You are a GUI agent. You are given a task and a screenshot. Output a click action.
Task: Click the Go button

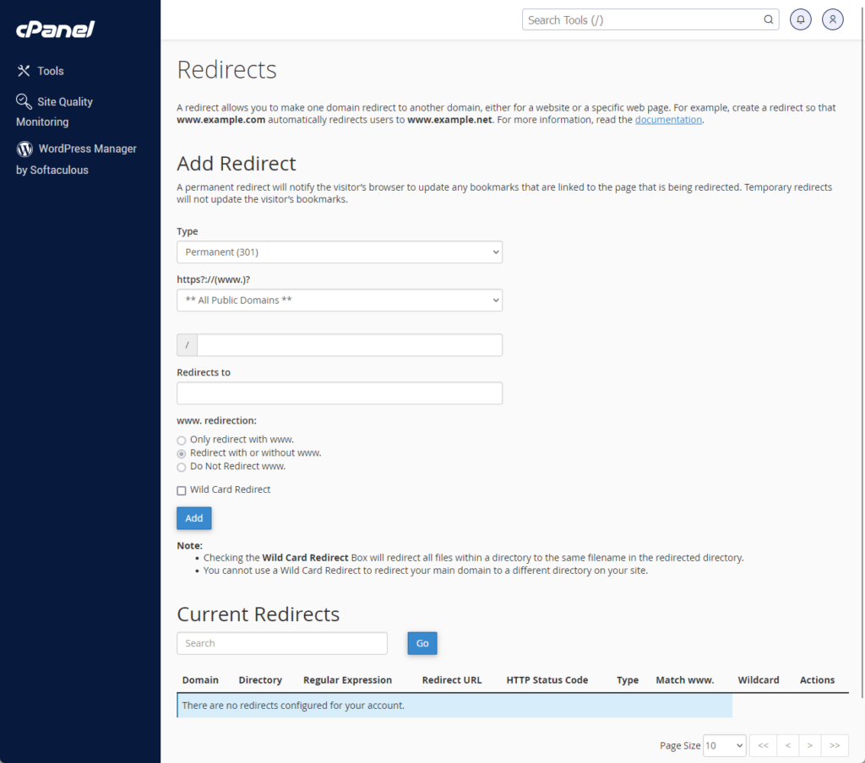point(422,643)
